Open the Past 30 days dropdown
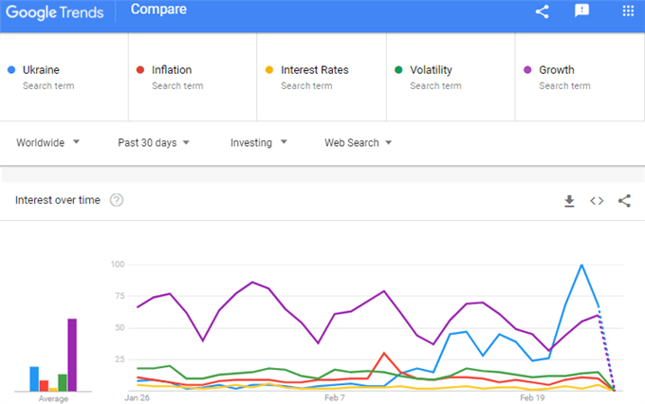 pos(154,143)
